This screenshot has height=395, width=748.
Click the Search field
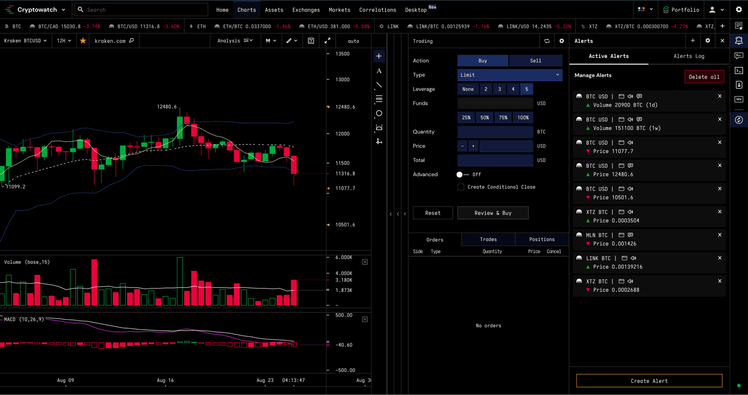tap(141, 9)
